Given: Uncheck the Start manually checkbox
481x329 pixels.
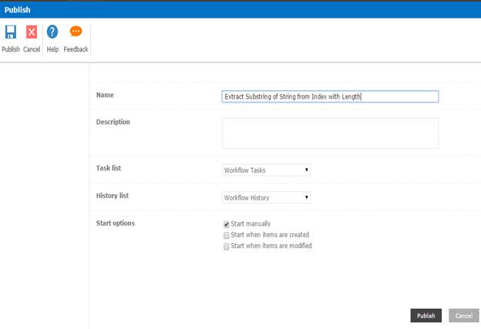Looking at the screenshot, I should pos(227,224).
